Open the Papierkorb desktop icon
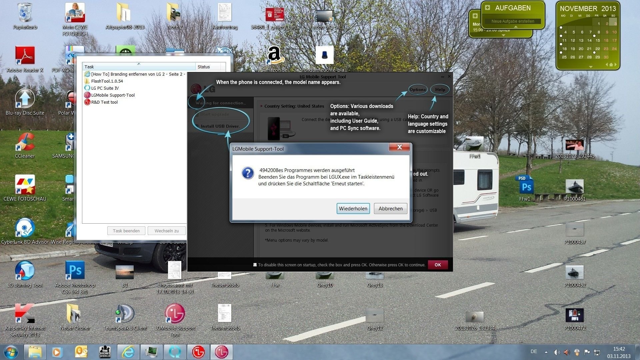Image resolution: width=640 pixels, height=360 pixels. 25,16
